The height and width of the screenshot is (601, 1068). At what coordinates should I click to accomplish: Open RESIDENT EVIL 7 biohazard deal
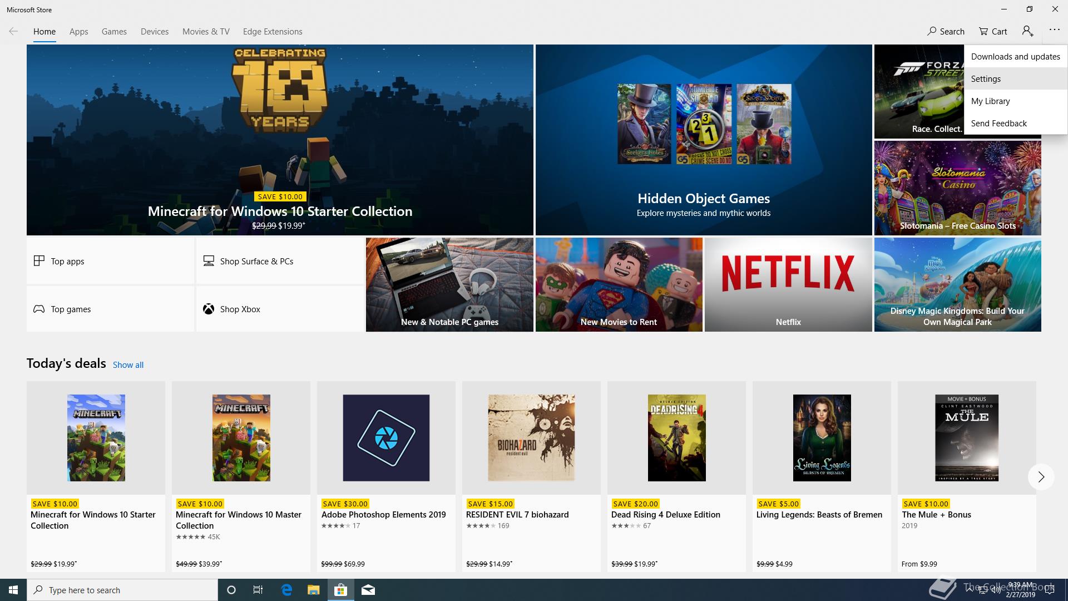coord(531,476)
